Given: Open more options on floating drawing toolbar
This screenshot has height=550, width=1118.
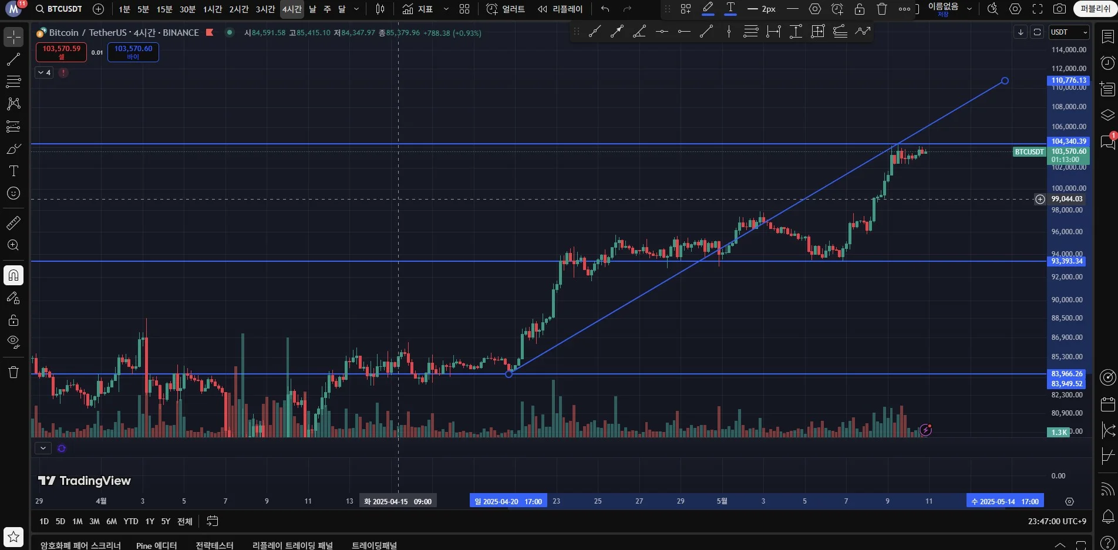Looking at the screenshot, I should click(x=904, y=9).
